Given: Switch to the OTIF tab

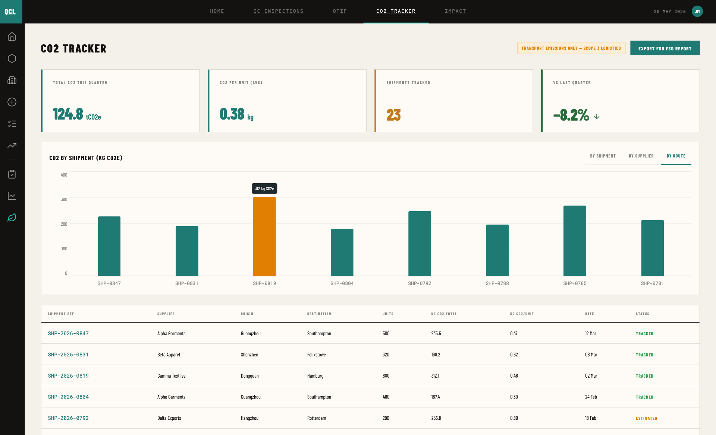Looking at the screenshot, I should point(340,11).
